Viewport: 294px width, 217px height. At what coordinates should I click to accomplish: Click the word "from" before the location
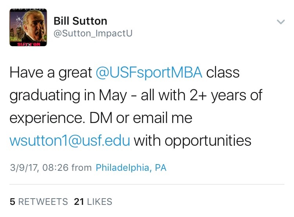[x=82, y=168]
